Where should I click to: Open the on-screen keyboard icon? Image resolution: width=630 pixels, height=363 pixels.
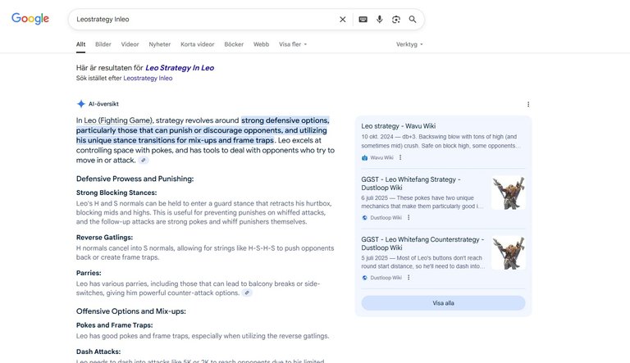click(x=363, y=20)
